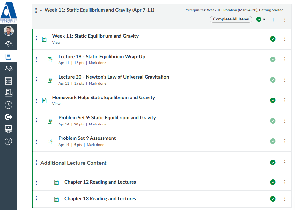Open the History clock icon
The image size is (295, 210).
point(8,105)
